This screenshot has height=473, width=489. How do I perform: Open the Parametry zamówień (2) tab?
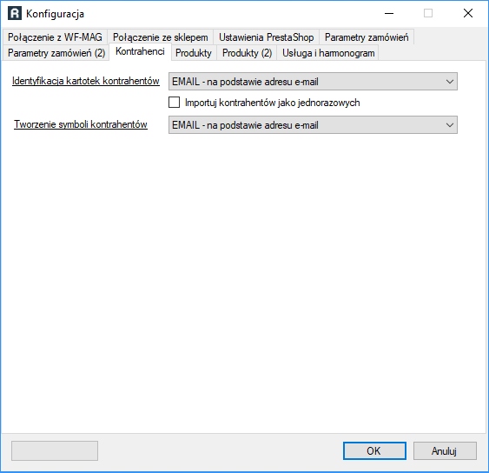click(56, 53)
